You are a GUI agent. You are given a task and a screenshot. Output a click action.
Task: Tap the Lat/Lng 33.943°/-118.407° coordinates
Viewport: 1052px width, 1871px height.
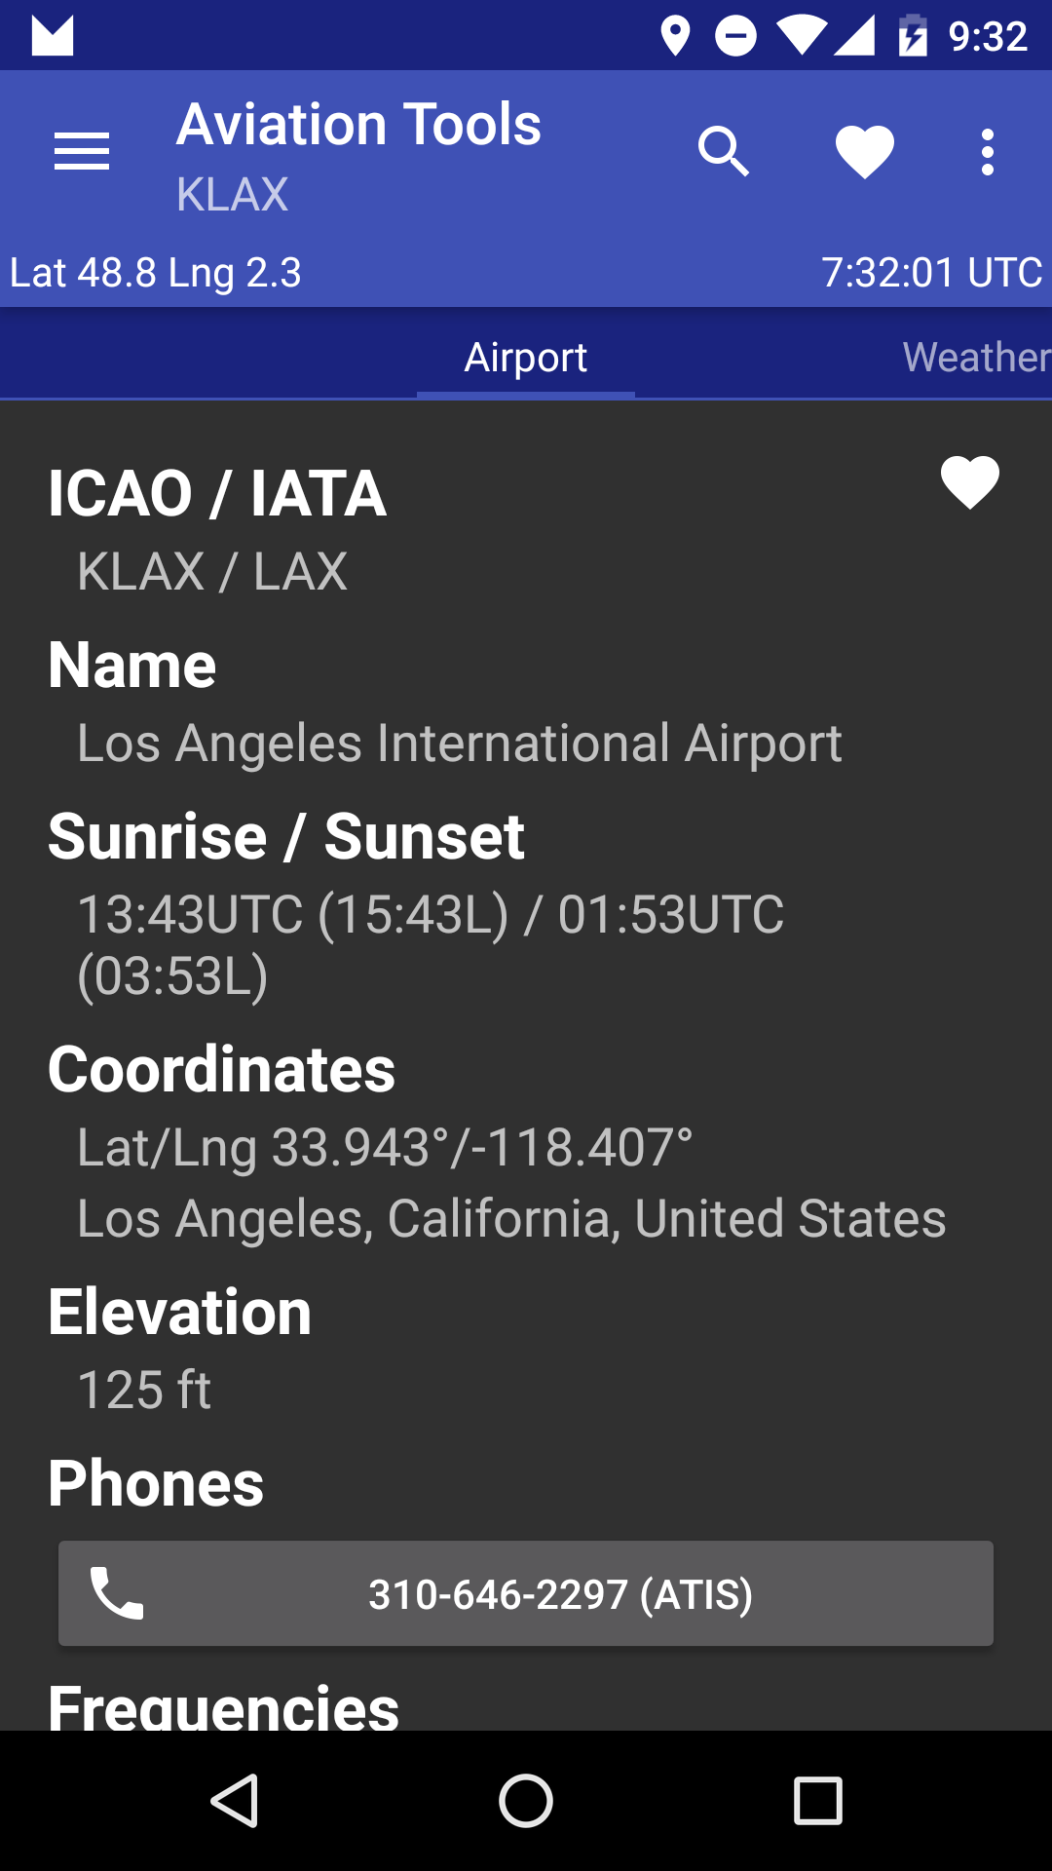[385, 1147]
